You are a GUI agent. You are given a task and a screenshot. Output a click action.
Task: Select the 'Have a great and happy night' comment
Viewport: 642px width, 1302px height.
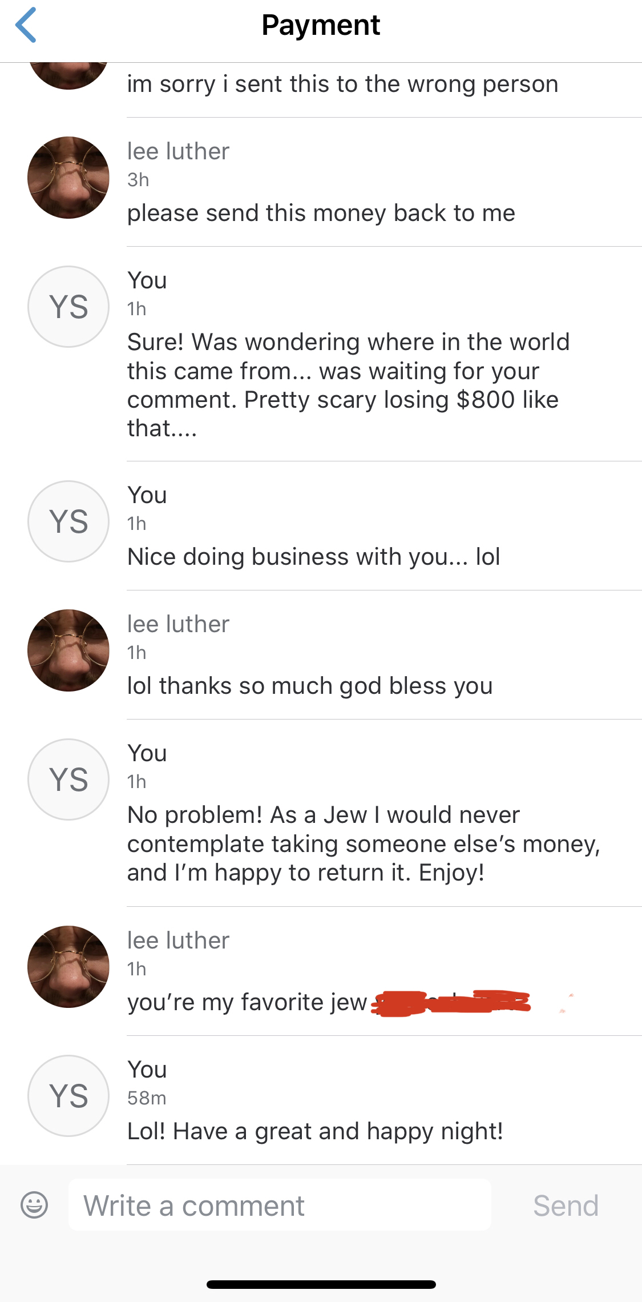point(315,1131)
